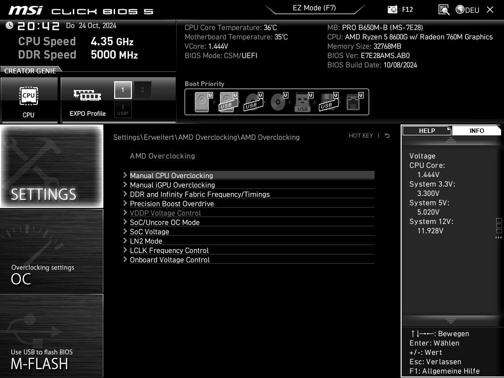Click the System 3.3V value 3.300V

428,193
